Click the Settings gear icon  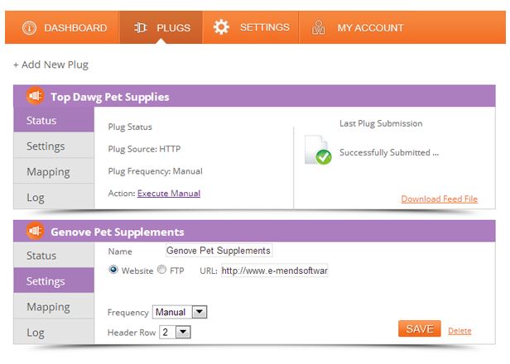tap(221, 27)
